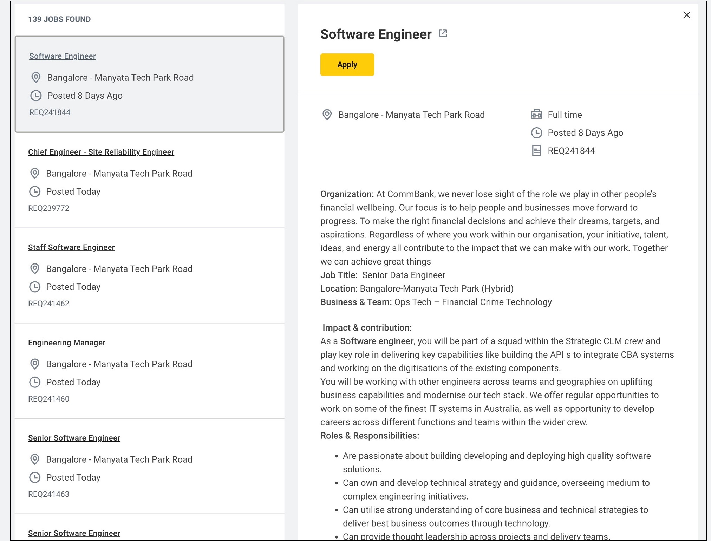Viewport: 711px width, 541px height.
Task: Click location pin icon of Engineering Manager listing
Action: tap(35, 364)
